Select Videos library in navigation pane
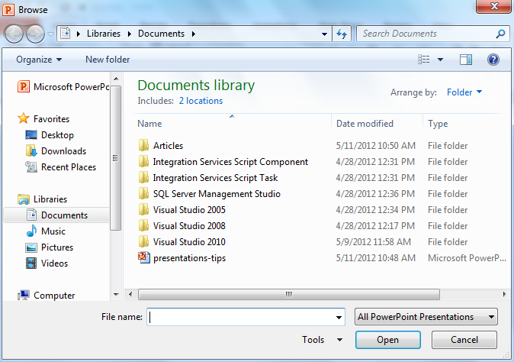Image resolution: width=514 pixels, height=362 pixels. 47,263
